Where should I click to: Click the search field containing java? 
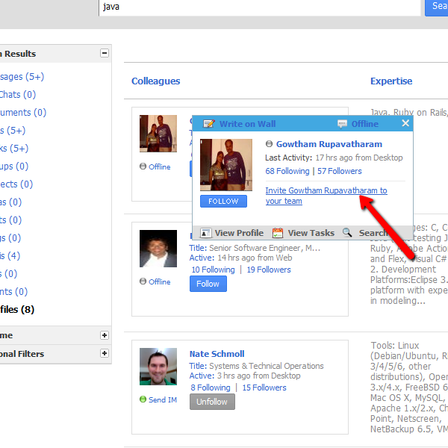[259, 7]
